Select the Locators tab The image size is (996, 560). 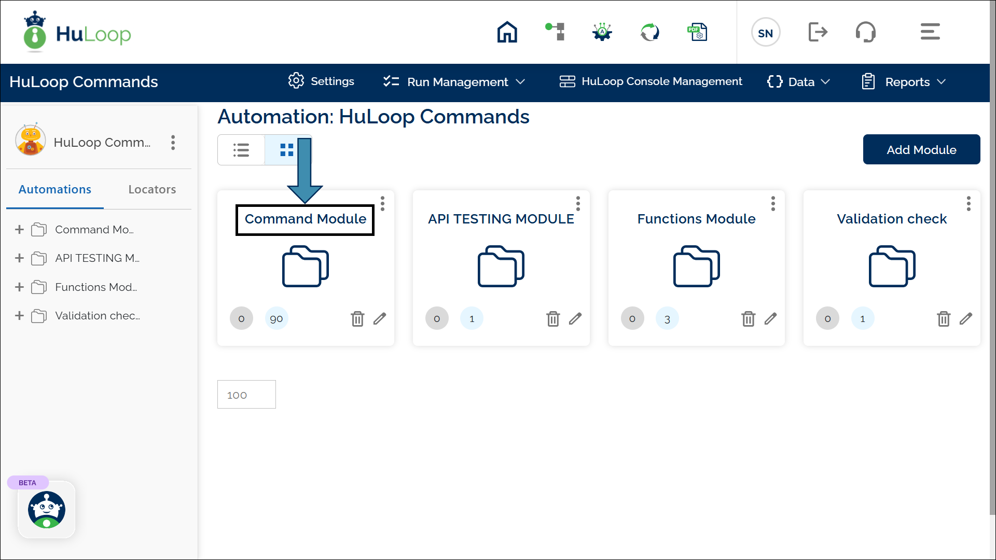coord(152,190)
